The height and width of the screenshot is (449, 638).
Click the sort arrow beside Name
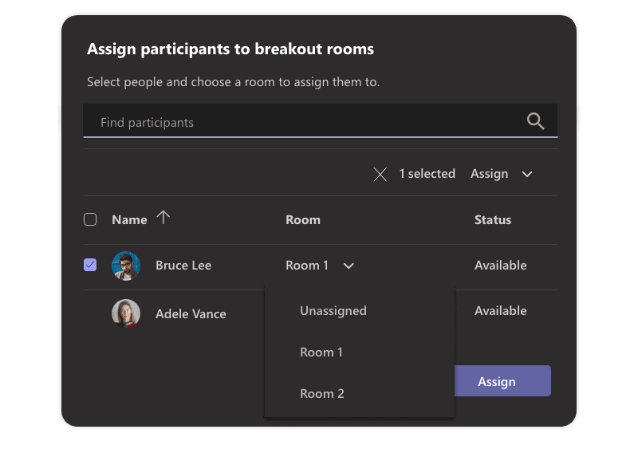[x=163, y=218]
